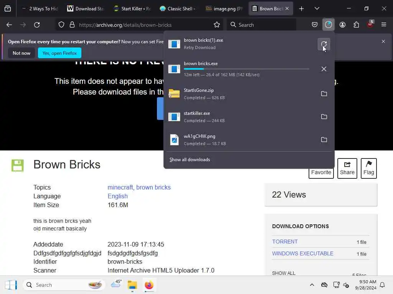Click brown bricks.exe download progress bar
This screenshot has height=294, width=393.
point(246,69)
